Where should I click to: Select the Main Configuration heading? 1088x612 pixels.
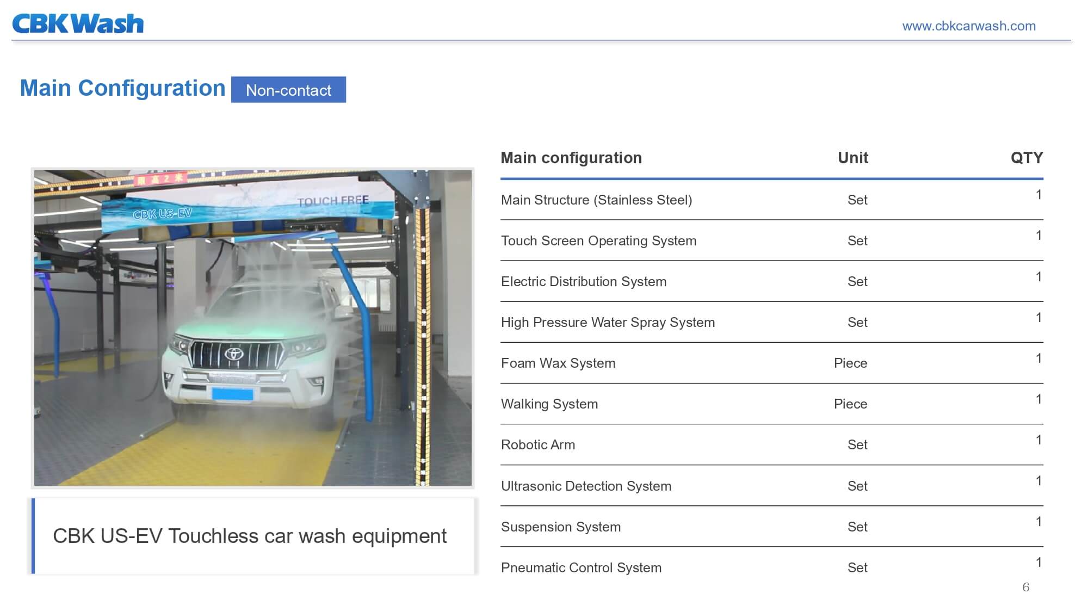(x=122, y=88)
